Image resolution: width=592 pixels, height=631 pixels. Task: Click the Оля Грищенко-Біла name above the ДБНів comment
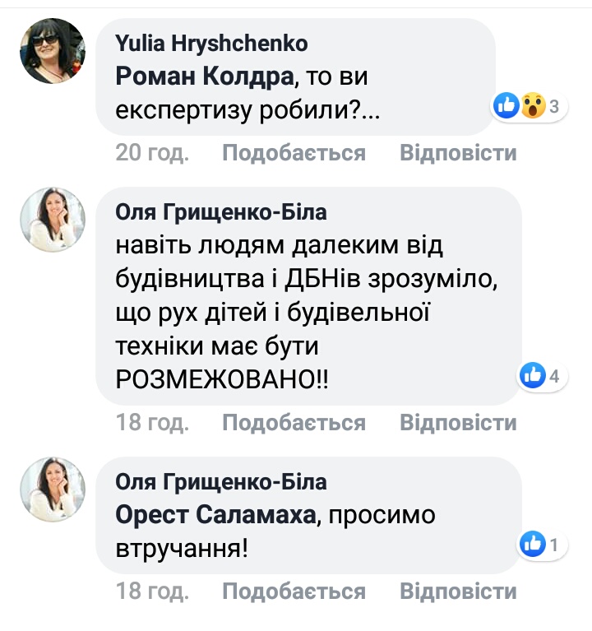pyautogui.click(x=221, y=212)
